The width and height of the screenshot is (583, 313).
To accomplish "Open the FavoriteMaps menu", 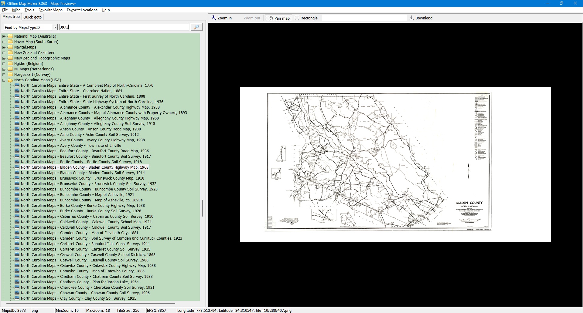I will (x=50, y=10).
